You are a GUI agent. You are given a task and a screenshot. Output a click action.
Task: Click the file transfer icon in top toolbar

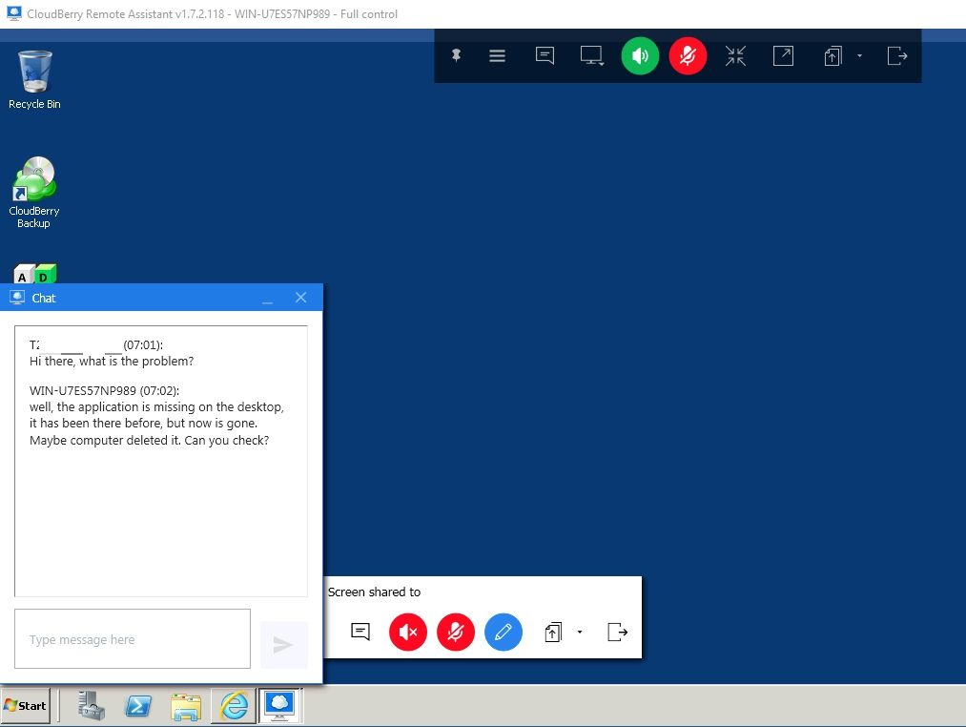click(x=832, y=56)
